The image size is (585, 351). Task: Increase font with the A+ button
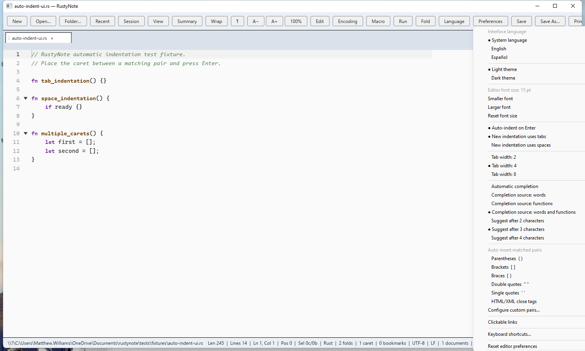coord(275,21)
